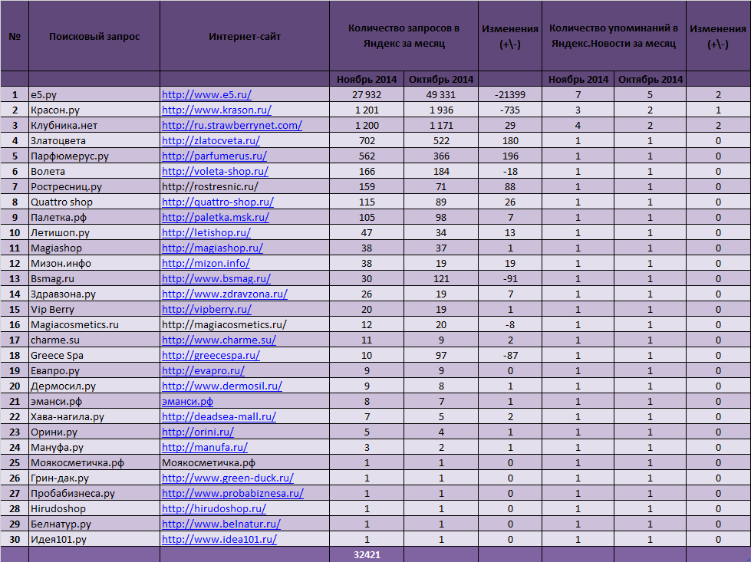Select the cell with value 1 936
Image resolution: width=751 pixels, height=562 pixels.
tap(441, 110)
